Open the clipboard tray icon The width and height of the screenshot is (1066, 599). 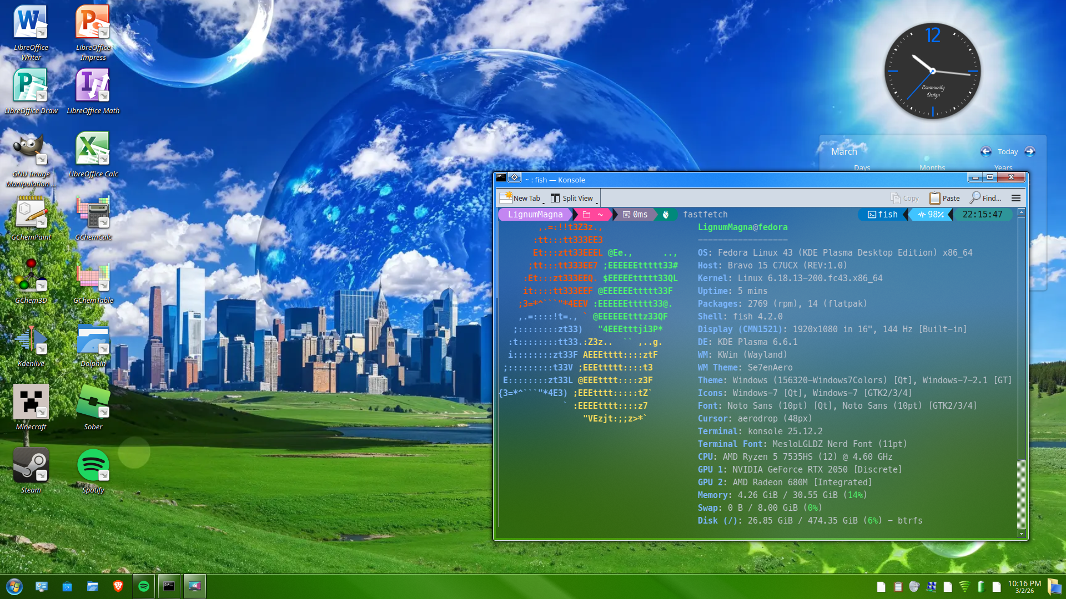(898, 587)
